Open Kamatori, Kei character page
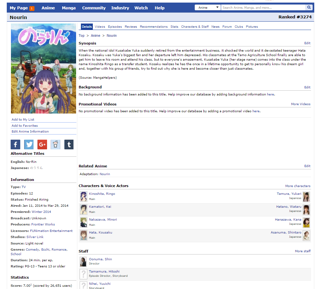The height and width of the screenshot is (289, 322). tap(100, 206)
